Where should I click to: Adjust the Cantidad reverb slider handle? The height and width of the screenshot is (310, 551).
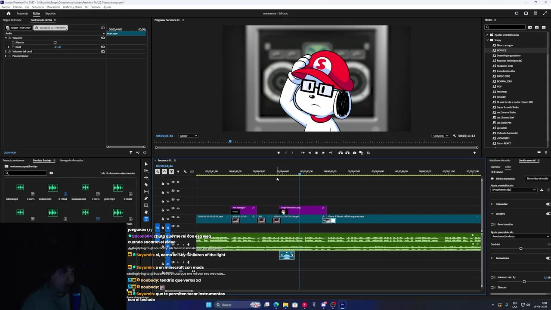(x=520, y=248)
